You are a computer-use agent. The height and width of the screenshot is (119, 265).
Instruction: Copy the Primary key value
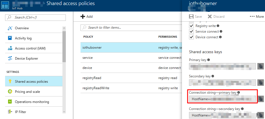(x=261, y=66)
